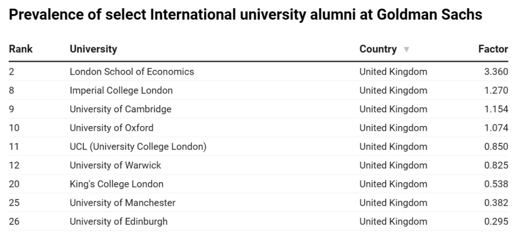Sort by Factor column header
Screen dimensions: 527x232
[493, 49]
